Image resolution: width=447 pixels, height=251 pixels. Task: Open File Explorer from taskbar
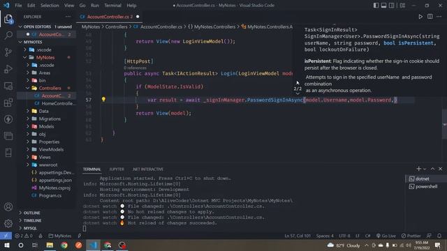click(x=50, y=245)
